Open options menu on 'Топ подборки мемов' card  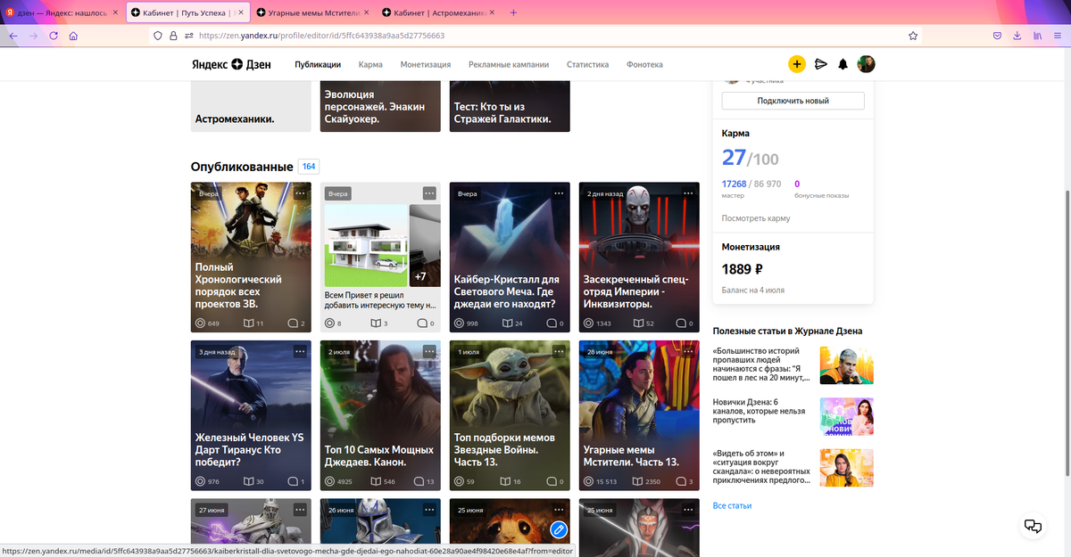coord(559,352)
